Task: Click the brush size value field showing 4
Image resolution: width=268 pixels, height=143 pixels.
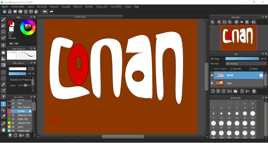Action: tap(31, 69)
